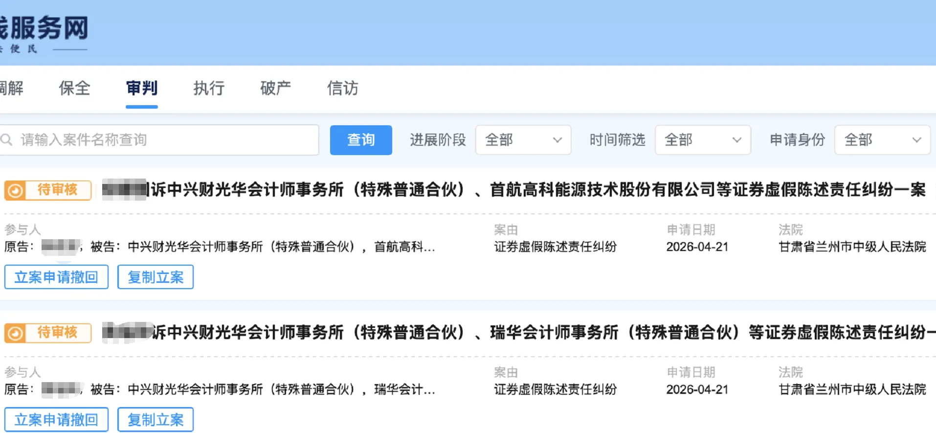Switch to the 保全 tab
The height and width of the screenshot is (433, 936).
coord(74,88)
